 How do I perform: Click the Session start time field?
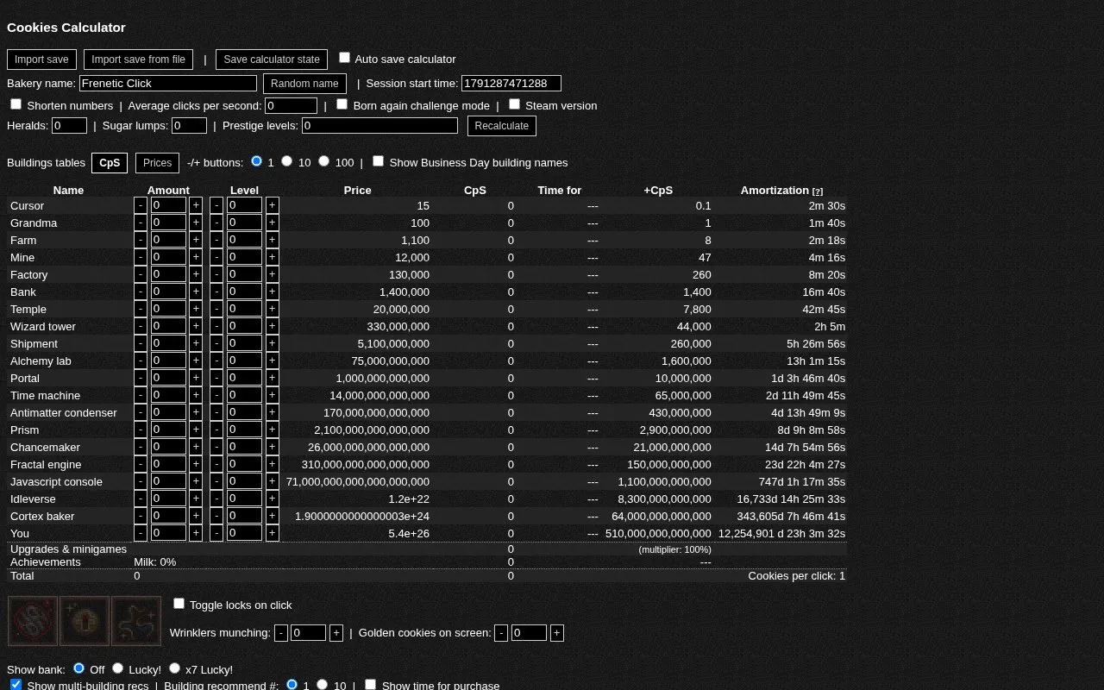tap(511, 84)
